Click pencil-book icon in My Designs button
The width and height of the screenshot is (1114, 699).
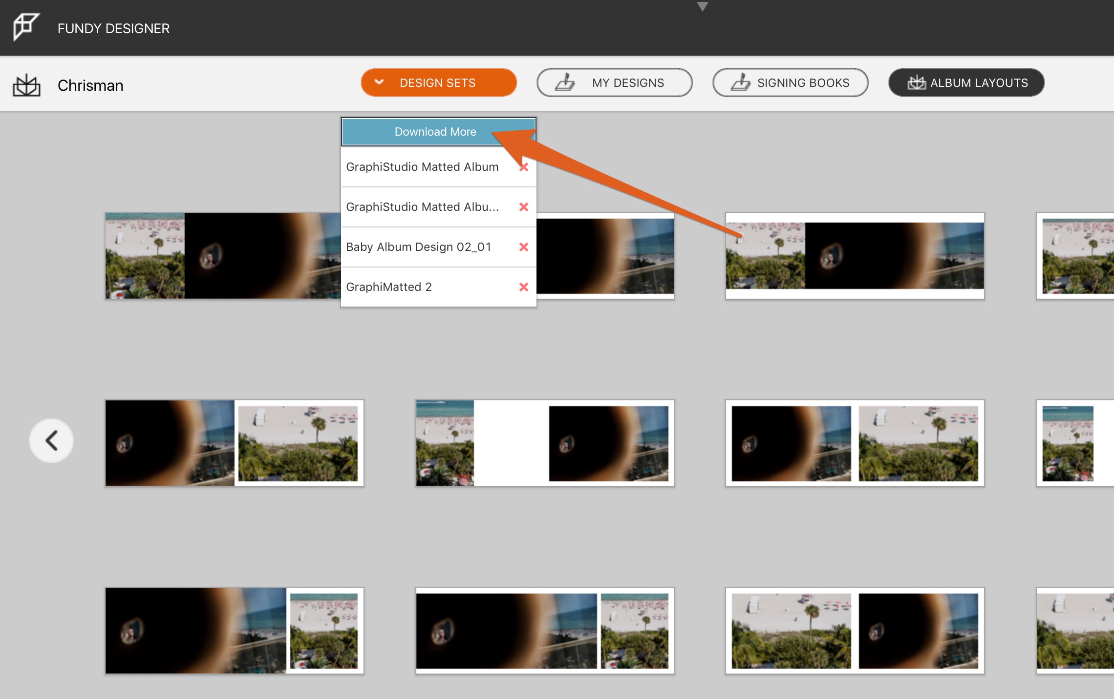coord(565,82)
